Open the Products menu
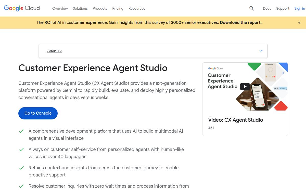The height and width of the screenshot is (191, 306). 100,8
